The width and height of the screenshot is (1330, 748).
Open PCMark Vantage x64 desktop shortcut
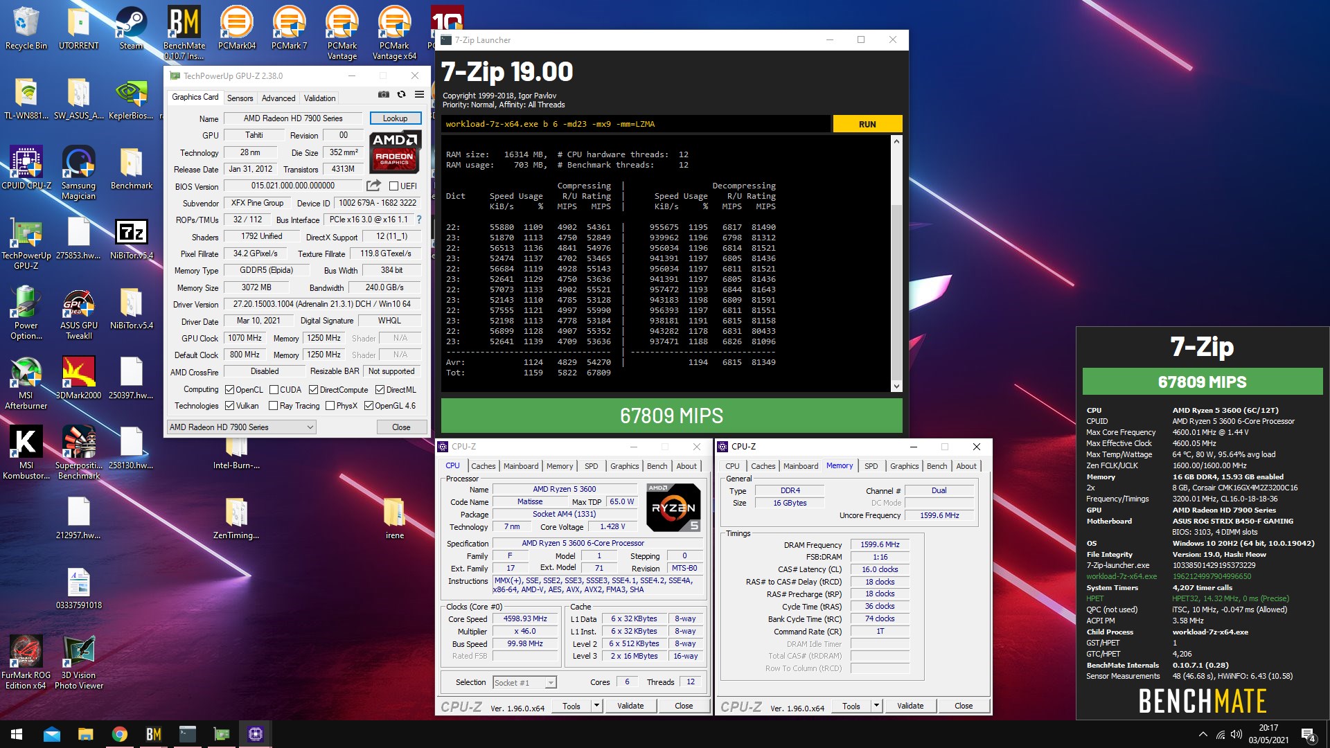(x=394, y=33)
